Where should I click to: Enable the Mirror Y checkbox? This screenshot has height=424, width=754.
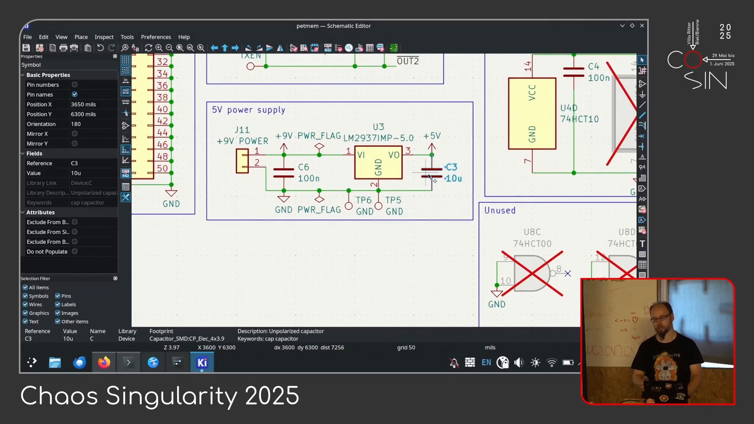[x=75, y=143]
